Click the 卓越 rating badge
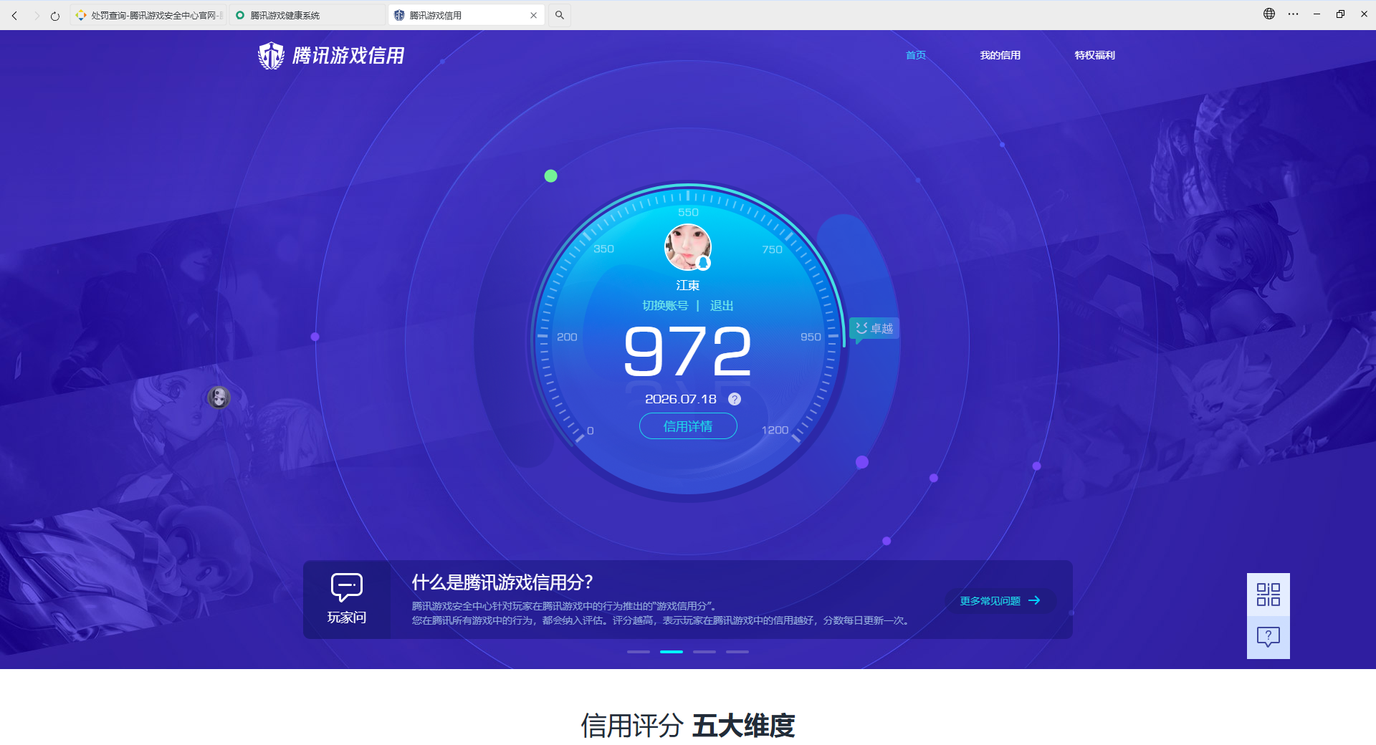This screenshot has width=1376, height=745. point(874,328)
